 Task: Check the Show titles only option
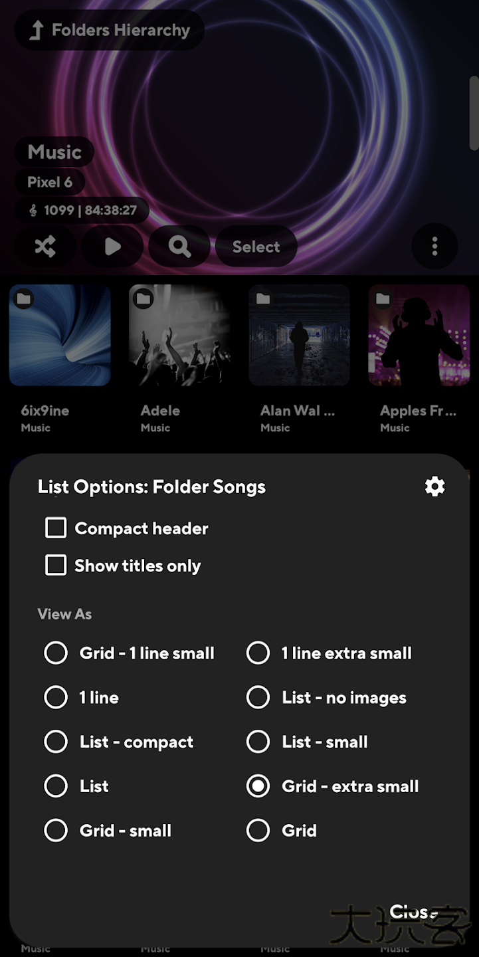tap(56, 566)
